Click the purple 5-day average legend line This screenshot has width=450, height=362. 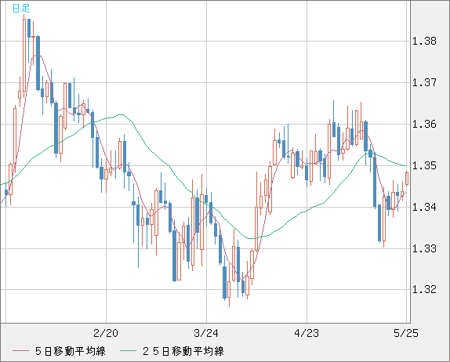point(20,351)
